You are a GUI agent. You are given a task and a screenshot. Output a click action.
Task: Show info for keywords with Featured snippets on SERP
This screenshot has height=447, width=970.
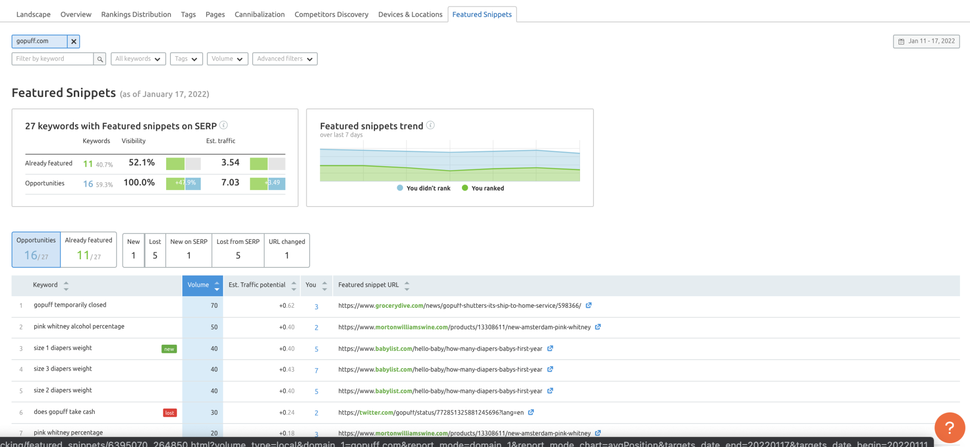point(224,125)
